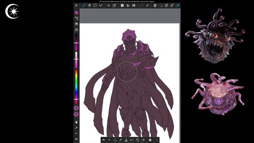Image resolution: width=254 pixels, height=143 pixels.
Task: Open the materials icon below layers
Action: point(77,29)
